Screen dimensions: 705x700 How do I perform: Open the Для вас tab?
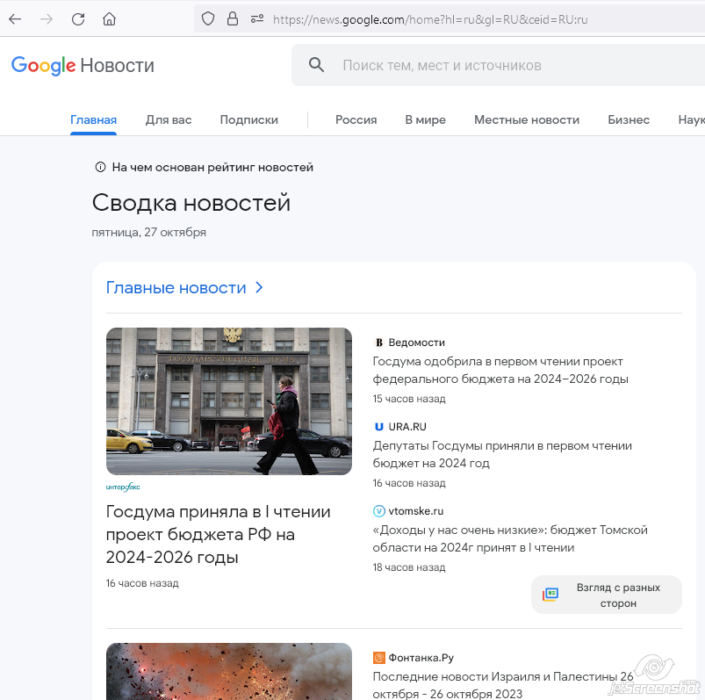tap(169, 119)
